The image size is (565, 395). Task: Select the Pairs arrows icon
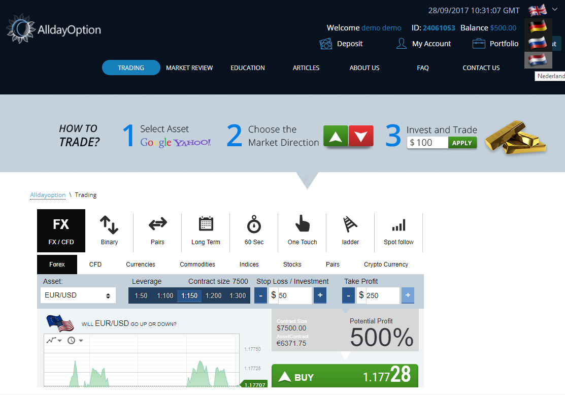point(157,224)
